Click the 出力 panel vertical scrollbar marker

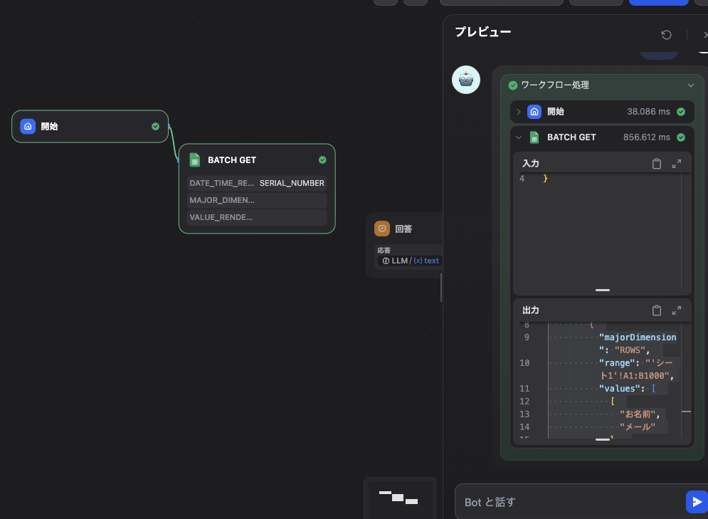click(x=687, y=411)
